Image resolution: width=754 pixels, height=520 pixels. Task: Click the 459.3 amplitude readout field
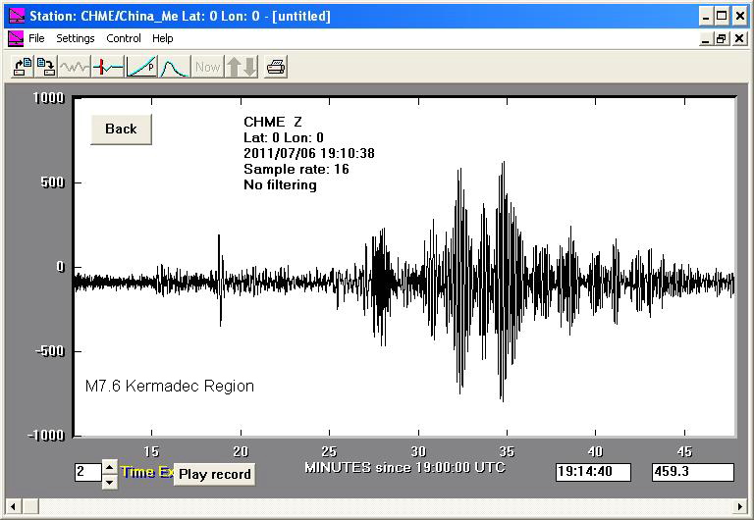tap(692, 472)
